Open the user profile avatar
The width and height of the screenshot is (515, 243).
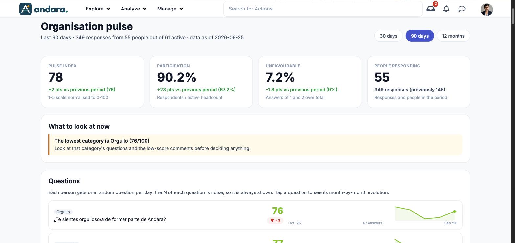[x=486, y=10]
